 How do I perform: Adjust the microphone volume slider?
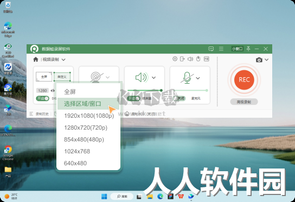[x=190, y=90]
